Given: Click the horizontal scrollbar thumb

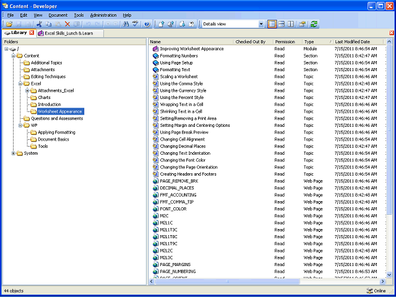Looking at the screenshot, I should point(227,281).
